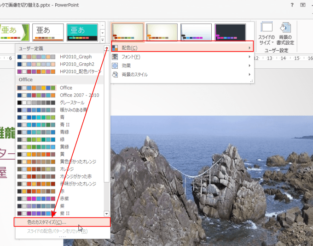The width and height of the screenshot is (313, 246).
Task: Click スライドの配色パターンをリセット entry
Action: pyautogui.click(x=62, y=231)
